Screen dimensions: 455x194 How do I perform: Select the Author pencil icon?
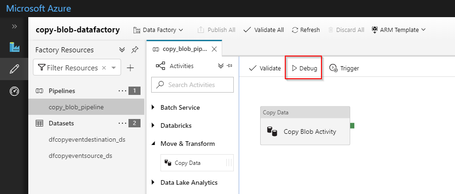pyautogui.click(x=14, y=69)
